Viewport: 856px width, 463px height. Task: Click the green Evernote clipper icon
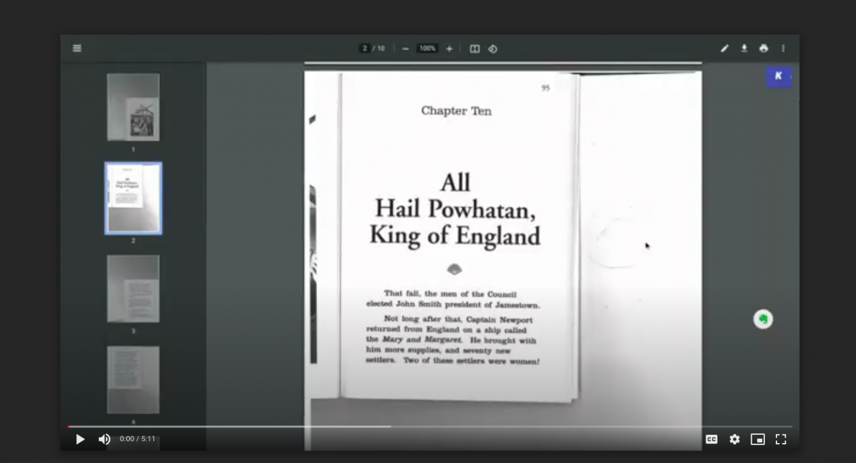763,319
